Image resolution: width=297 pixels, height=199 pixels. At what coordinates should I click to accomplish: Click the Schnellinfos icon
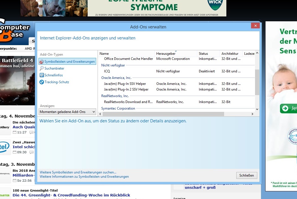42,75
